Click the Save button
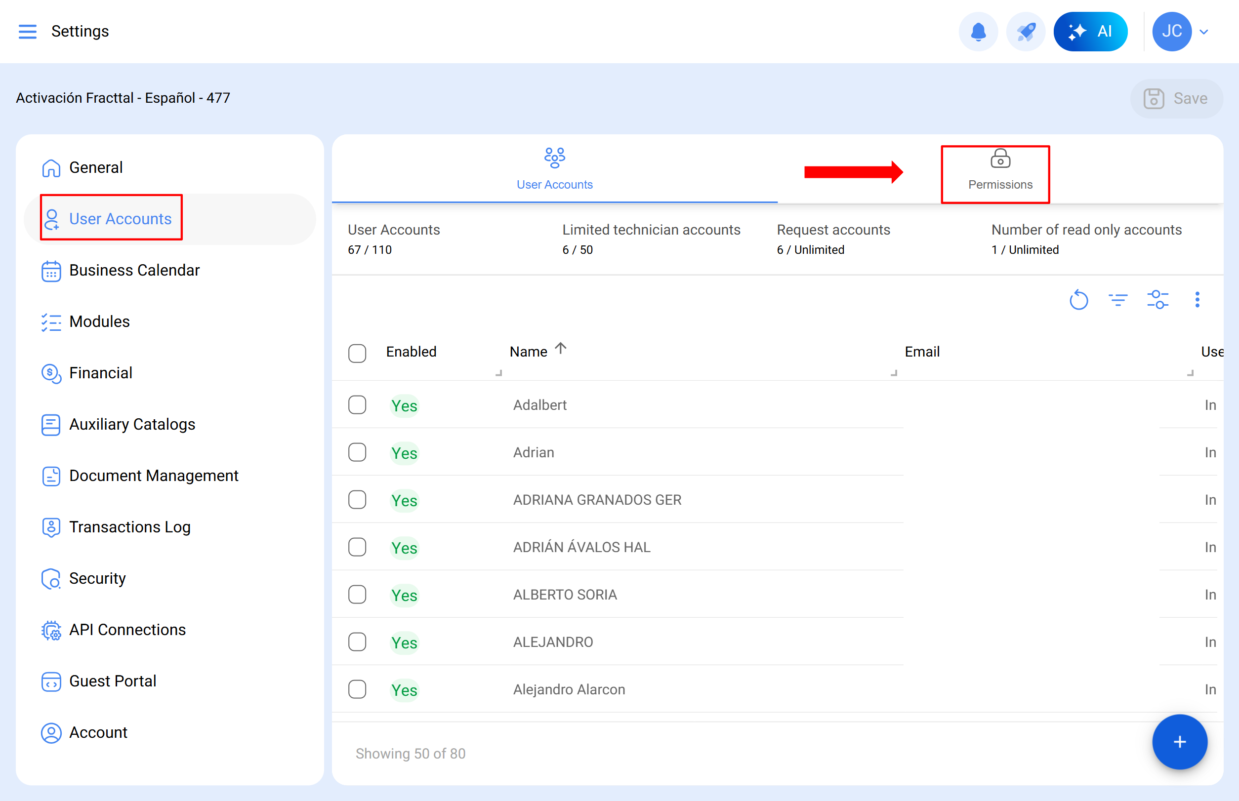The image size is (1239, 801). point(1176,98)
